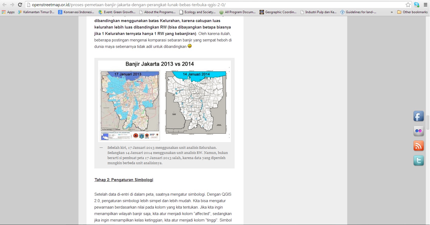Open Event: Green Growth bookmark
The height and width of the screenshot is (225, 430).
click(x=117, y=12)
